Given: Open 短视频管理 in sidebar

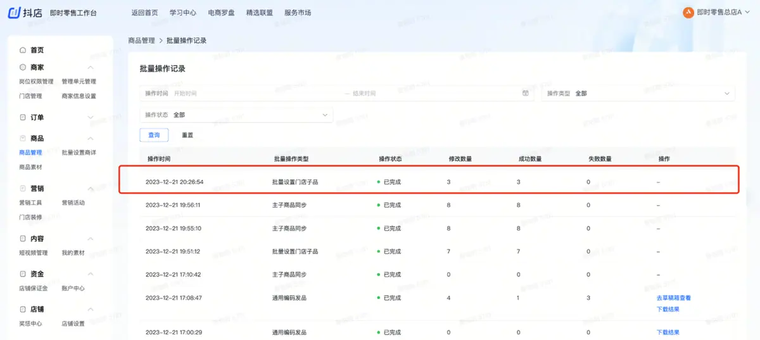Looking at the screenshot, I should [x=34, y=253].
